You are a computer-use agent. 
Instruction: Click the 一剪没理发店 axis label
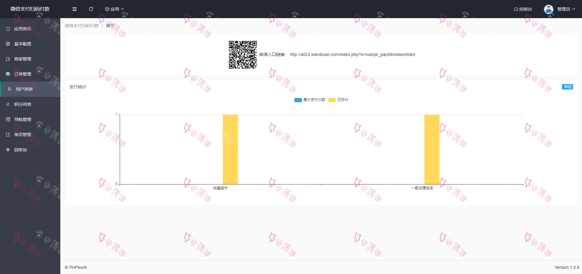422,188
